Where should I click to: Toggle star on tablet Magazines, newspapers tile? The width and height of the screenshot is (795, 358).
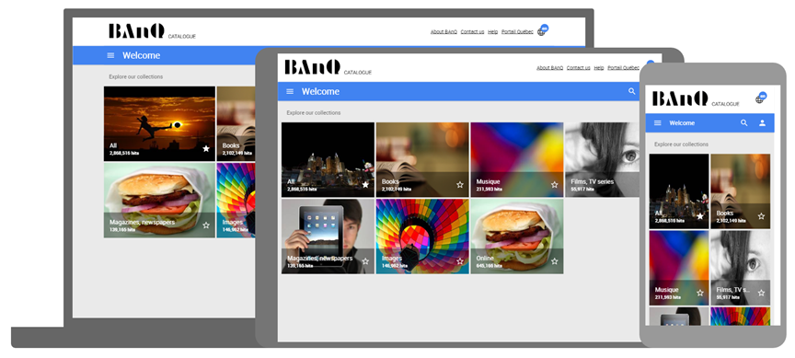pyautogui.click(x=365, y=261)
